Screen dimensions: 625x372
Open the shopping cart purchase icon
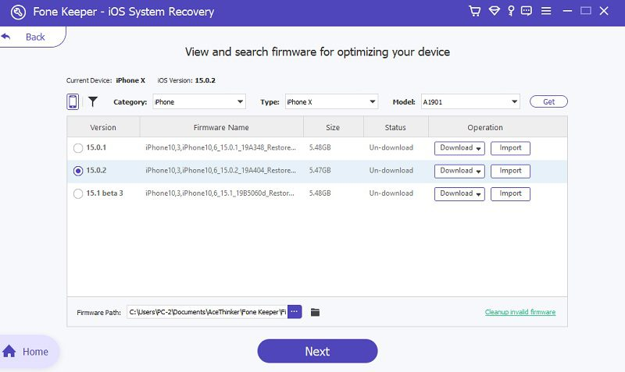(474, 12)
